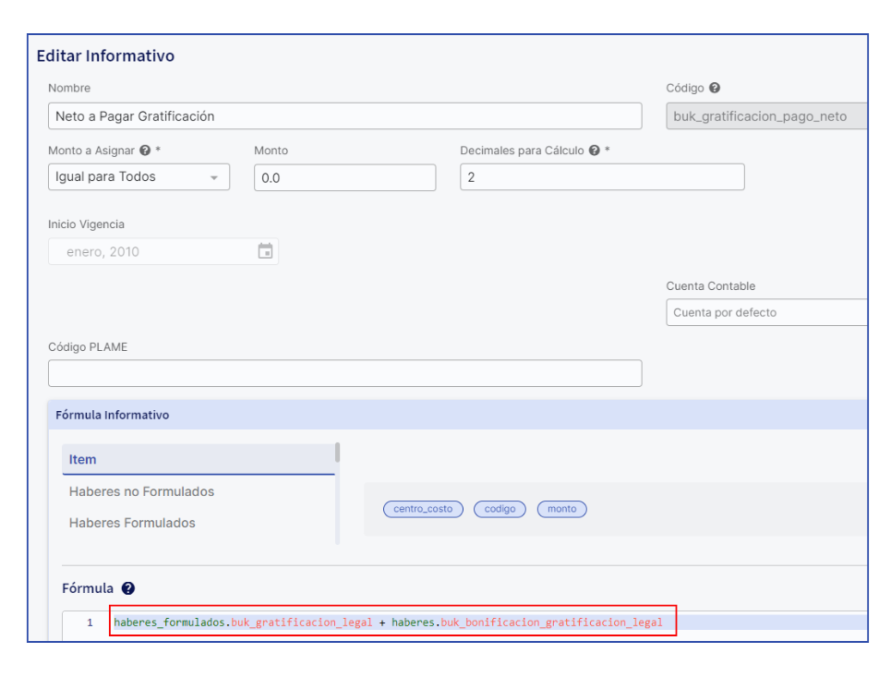Viewport: 891px width, 677px height.
Task: Click formula editor line 1
Action: coord(388,623)
